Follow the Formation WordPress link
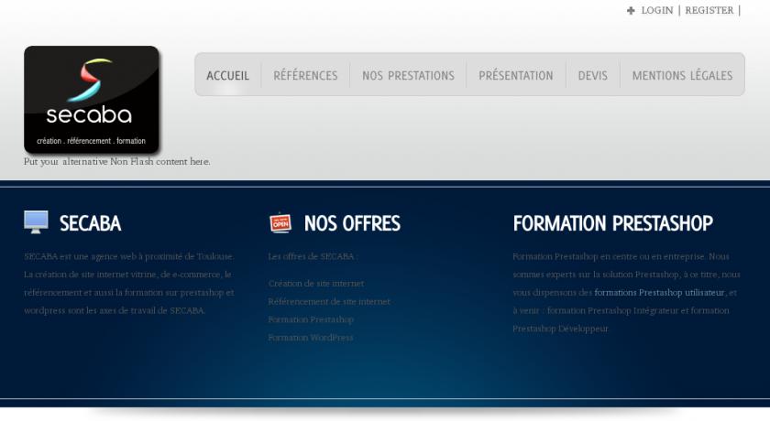The width and height of the screenshot is (770, 421). (x=311, y=338)
